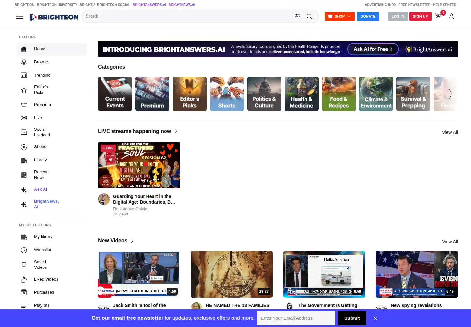Expand the Shop dropdown
The image size is (471, 327).
coord(340,16)
